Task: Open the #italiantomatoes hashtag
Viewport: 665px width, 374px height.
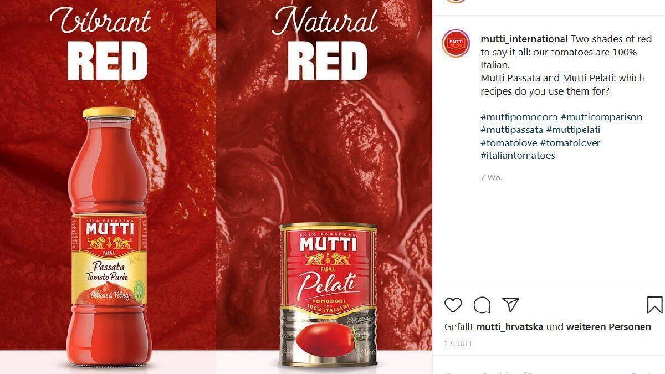Action: [518, 156]
